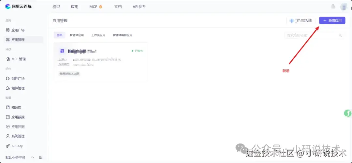This screenshot has height=163, width=352.
Task: Click the purple app icon on card
Action: point(62,51)
